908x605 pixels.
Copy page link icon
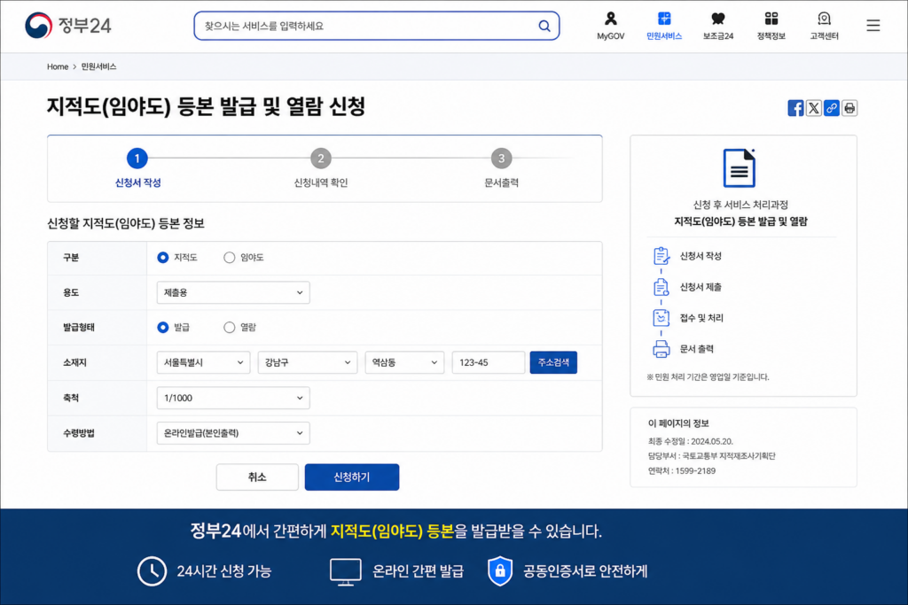click(832, 108)
